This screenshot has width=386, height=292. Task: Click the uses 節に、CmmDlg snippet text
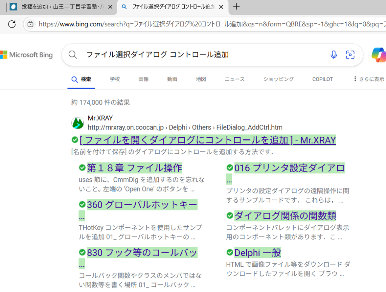[x=142, y=184]
